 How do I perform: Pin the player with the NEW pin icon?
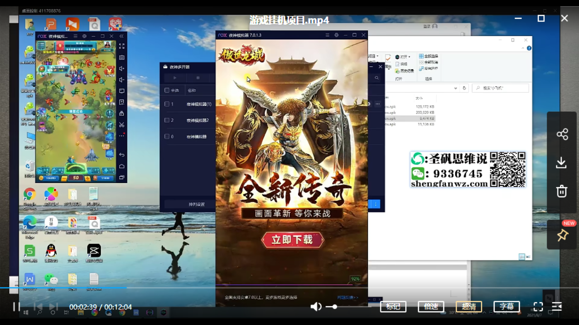562,235
